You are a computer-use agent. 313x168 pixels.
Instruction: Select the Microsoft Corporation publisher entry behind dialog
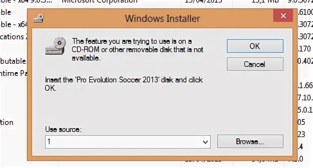click(100, 2)
